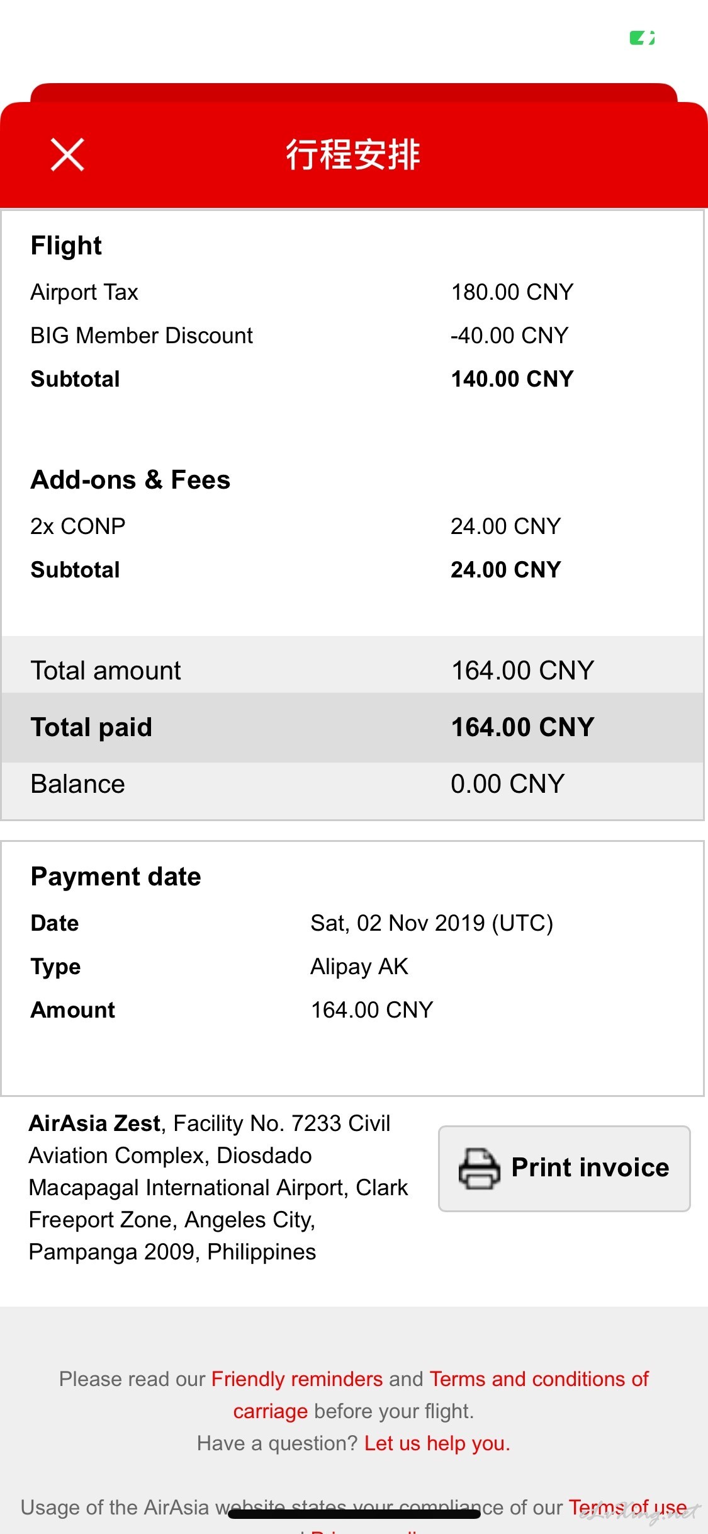Image resolution: width=708 pixels, height=1534 pixels.
Task: Close the itinerary panel with the X icon
Action: pyautogui.click(x=67, y=155)
